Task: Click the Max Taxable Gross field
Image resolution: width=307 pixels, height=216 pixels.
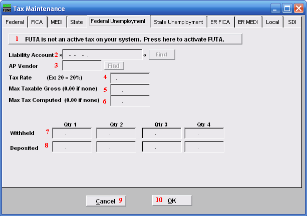Action: click(x=130, y=90)
